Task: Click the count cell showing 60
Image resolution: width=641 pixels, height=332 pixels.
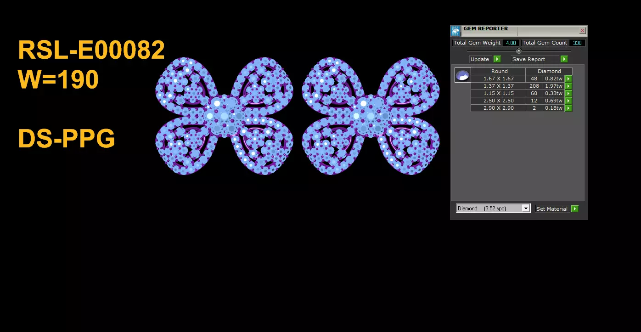Action: click(534, 94)
